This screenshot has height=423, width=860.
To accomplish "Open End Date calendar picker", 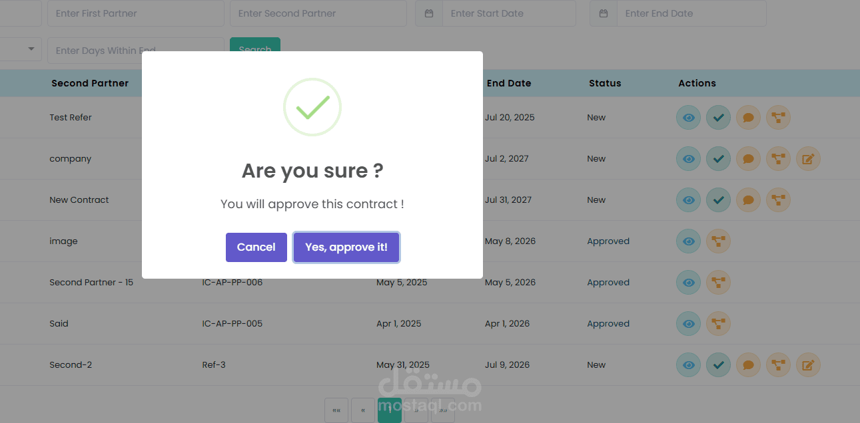I will 604,13.
